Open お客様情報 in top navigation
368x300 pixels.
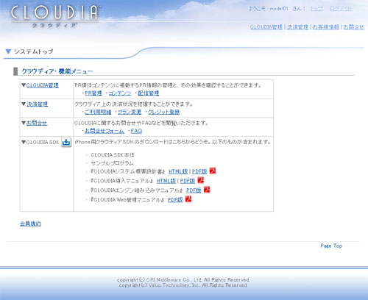(325, 26)
